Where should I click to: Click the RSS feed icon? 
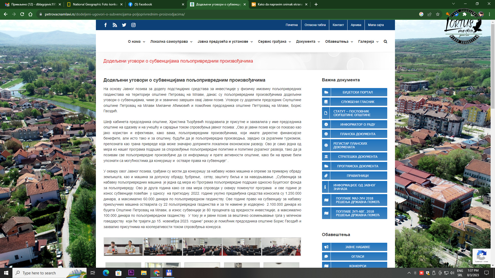(x=115, y=25)
